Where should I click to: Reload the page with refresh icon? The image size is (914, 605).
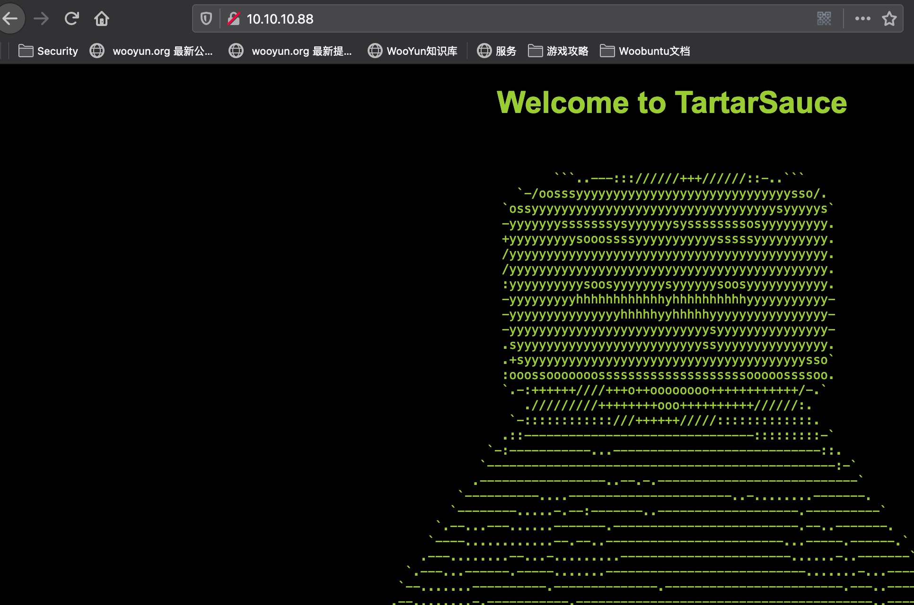point(71,19)
